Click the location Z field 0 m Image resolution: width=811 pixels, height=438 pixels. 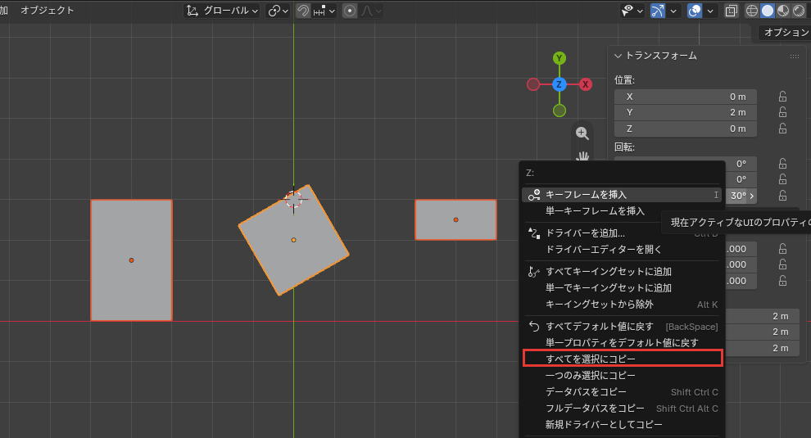click(686, 129)
